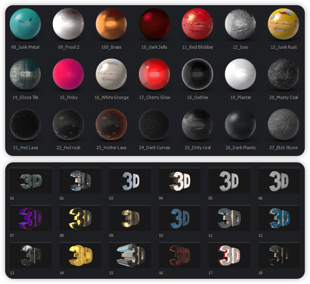The image size is (310, 284).
Task: Select the 09_Frost 2 material sphere
Action: (x=69, y=24)
